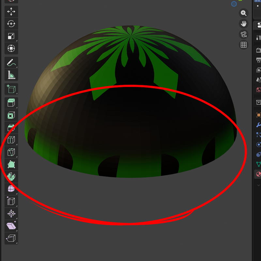Choose the Loop Cut tool
This screenshot has height=261, width=261.
click(x=11, y=140)
